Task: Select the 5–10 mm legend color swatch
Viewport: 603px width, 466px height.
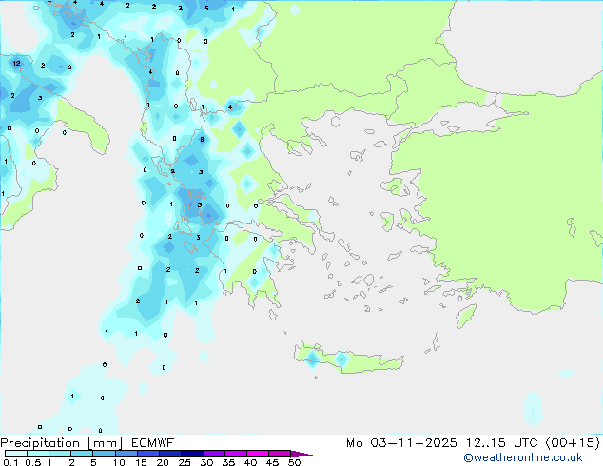Action: tap(104, 454)
